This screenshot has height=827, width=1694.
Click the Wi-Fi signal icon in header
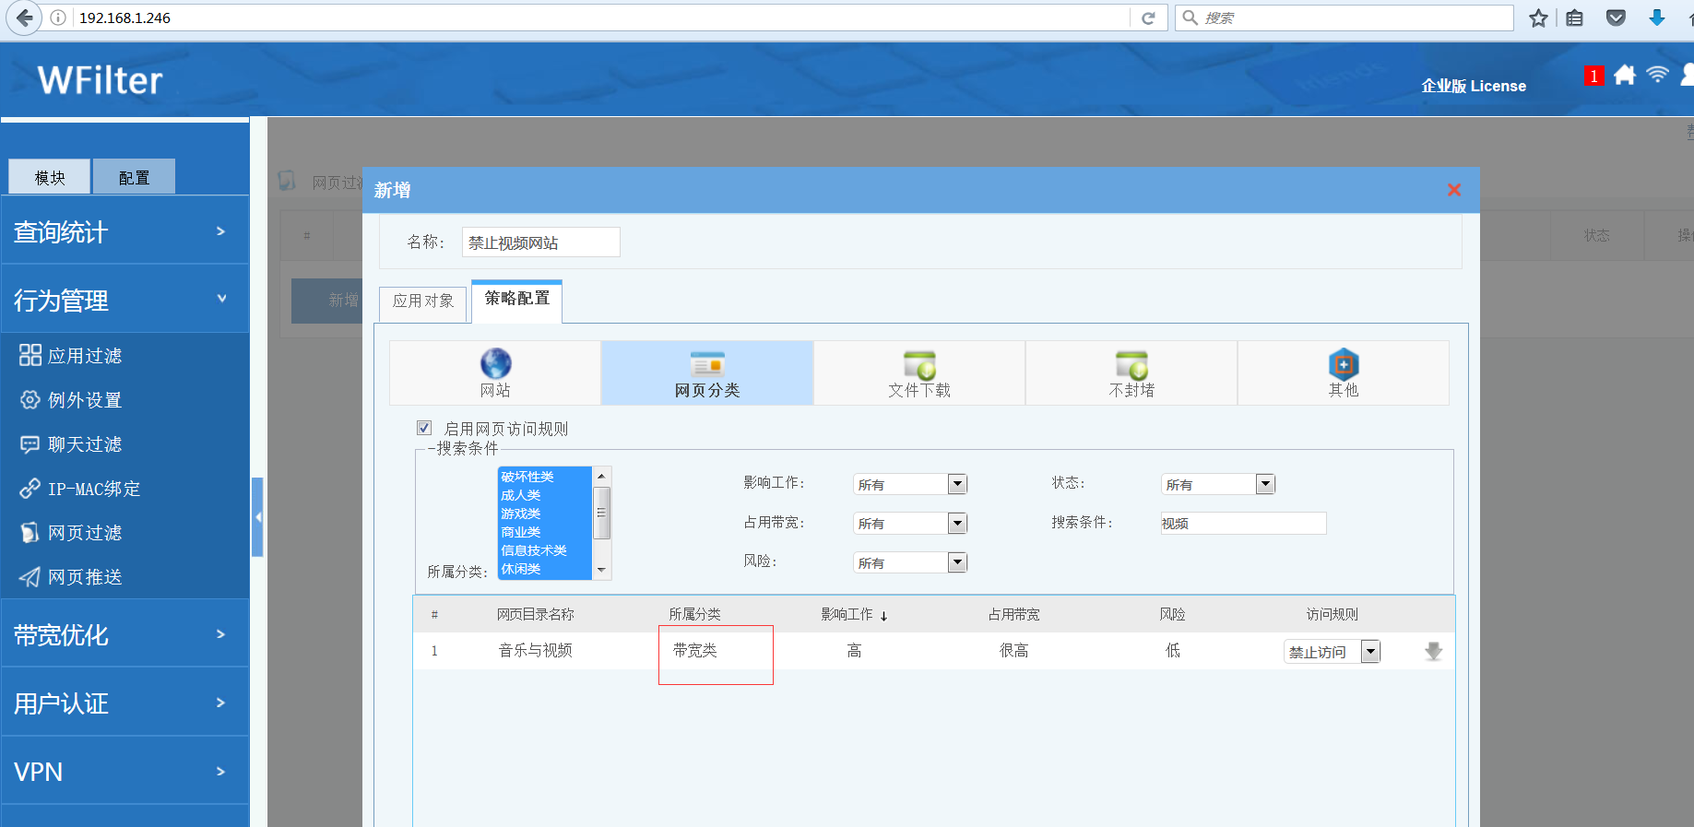[x=1657, y=76]
